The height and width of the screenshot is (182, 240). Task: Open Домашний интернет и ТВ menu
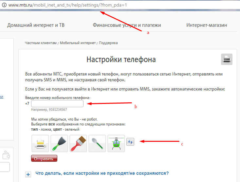click(36, 25)
